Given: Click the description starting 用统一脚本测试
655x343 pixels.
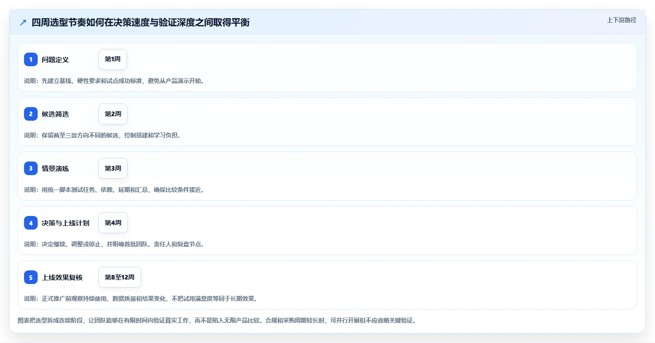Looking at the screenshot, I should pyautogui.click(x=114, y=190).
